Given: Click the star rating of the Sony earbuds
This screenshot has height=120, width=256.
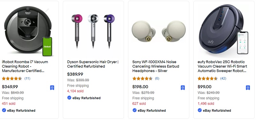Looking at the screenshot, I should coord(142,79).
